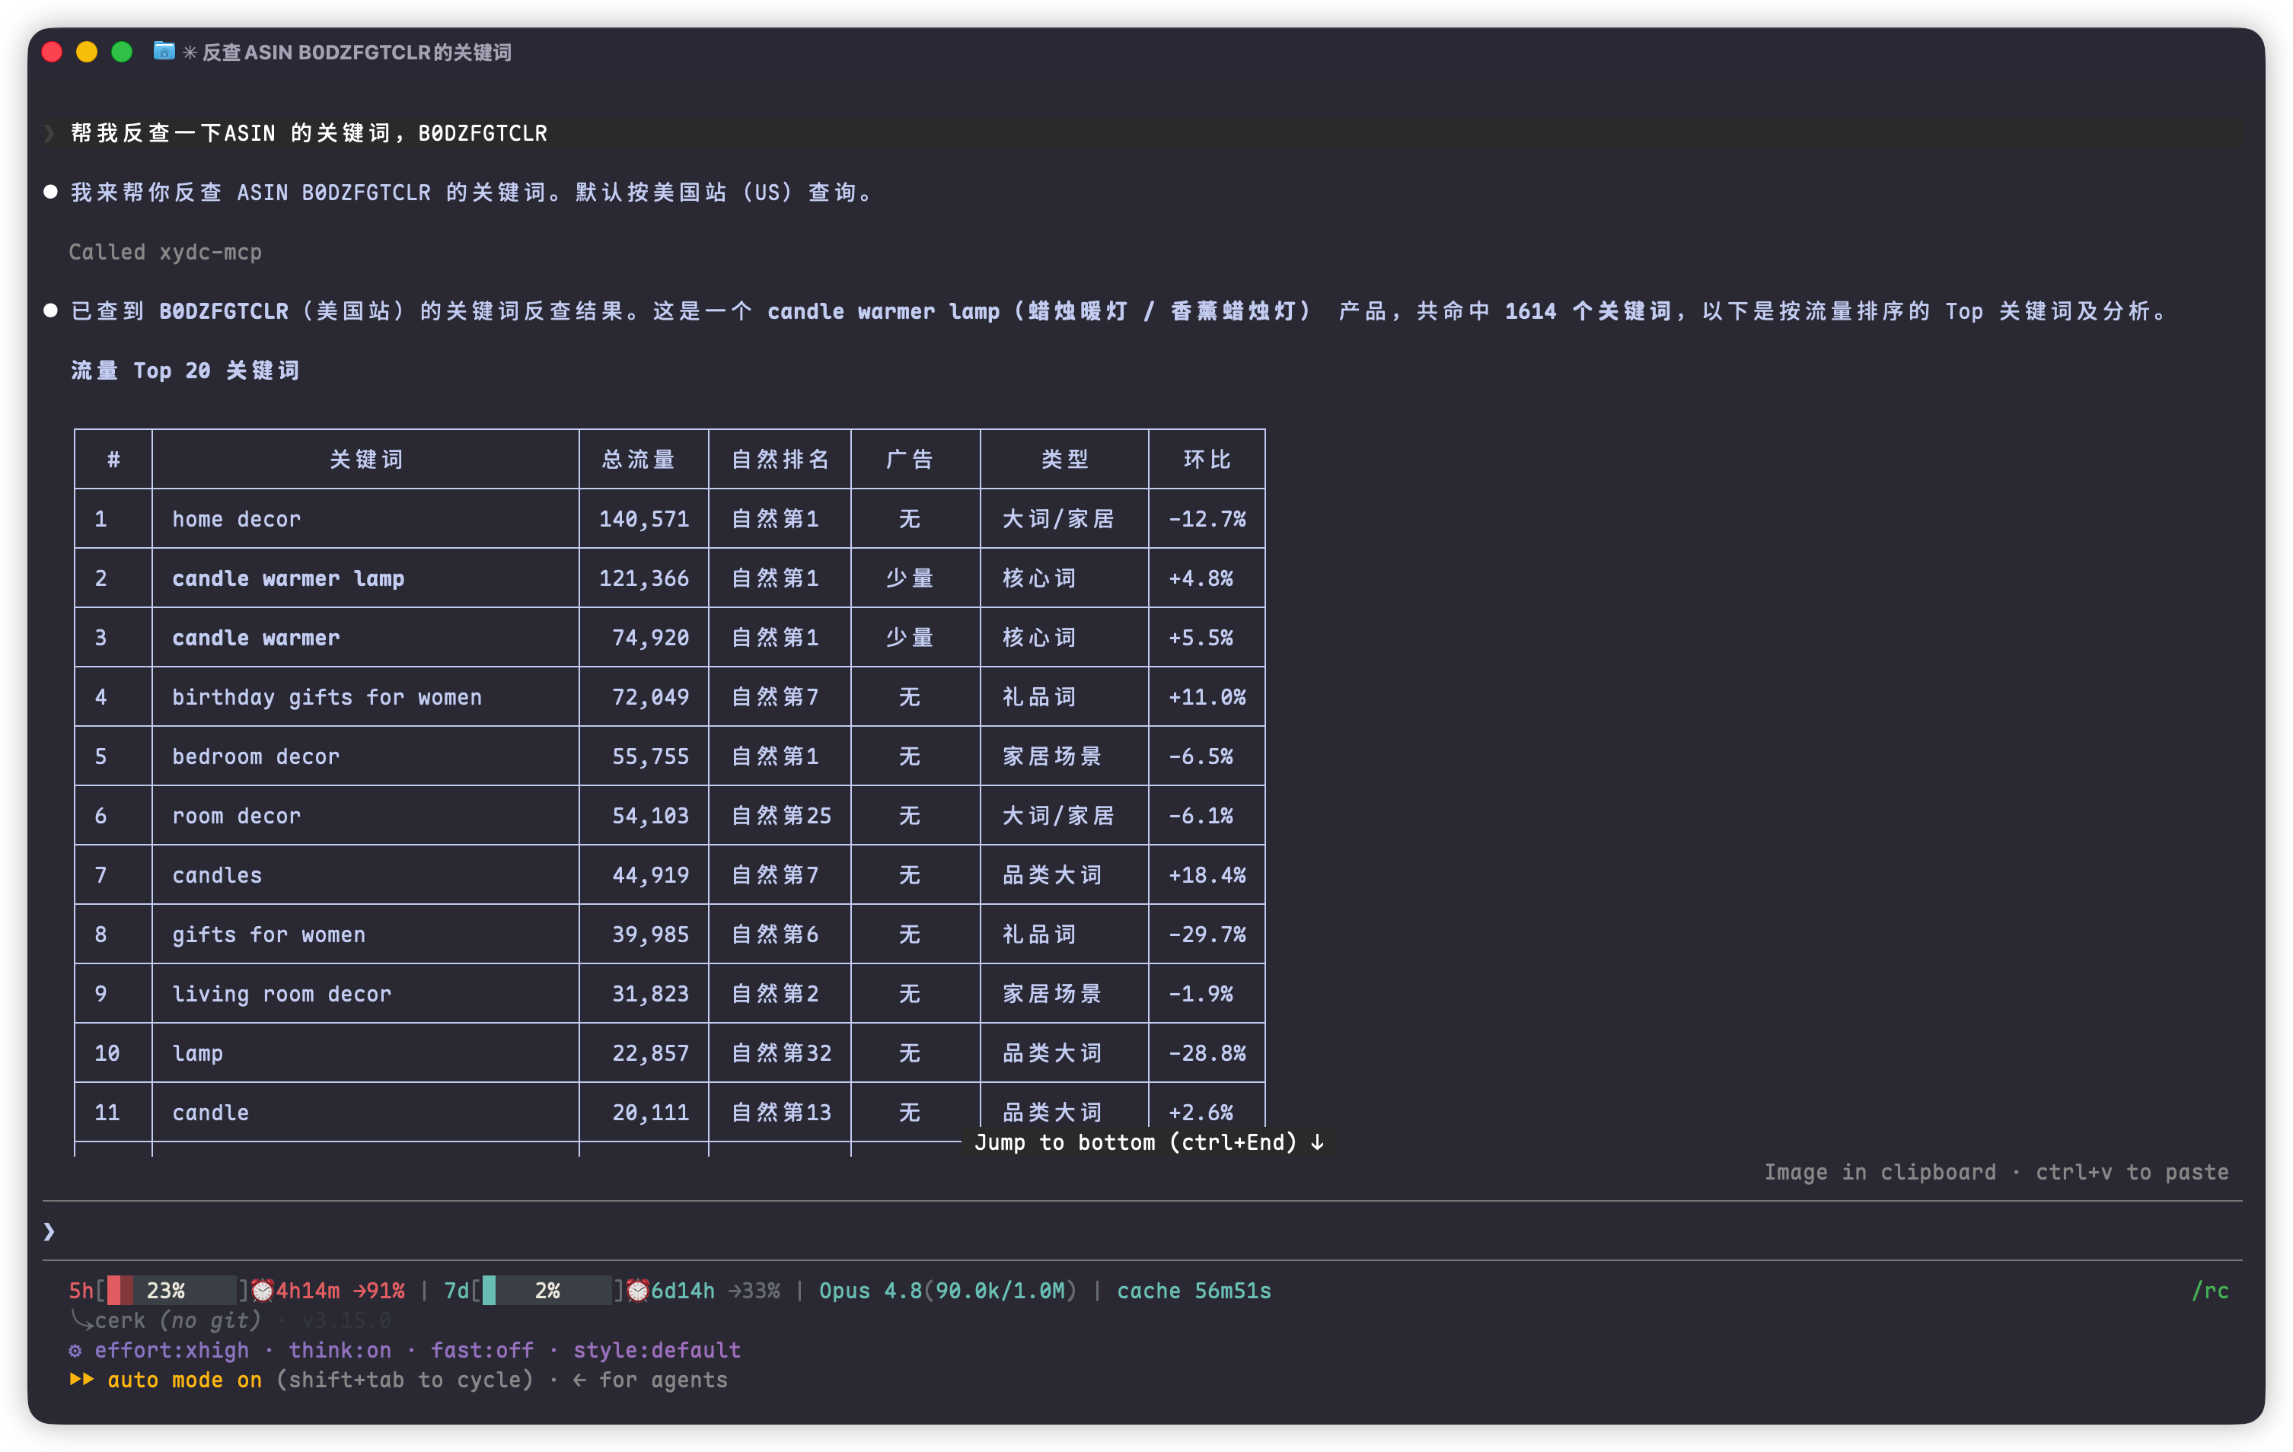This screenshot has height=1452, width=2293.
Task: Click the /rc text in status line
Action: click(x=2209, y=1290)
